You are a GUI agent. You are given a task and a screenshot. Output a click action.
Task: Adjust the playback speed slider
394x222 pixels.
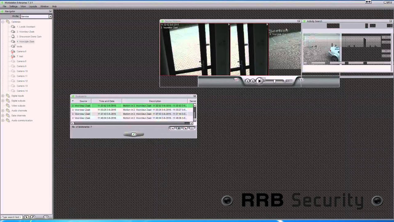coord(274,81)
